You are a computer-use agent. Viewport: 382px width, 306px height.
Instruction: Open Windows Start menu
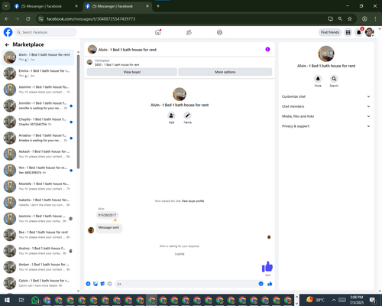click(7, 300)
